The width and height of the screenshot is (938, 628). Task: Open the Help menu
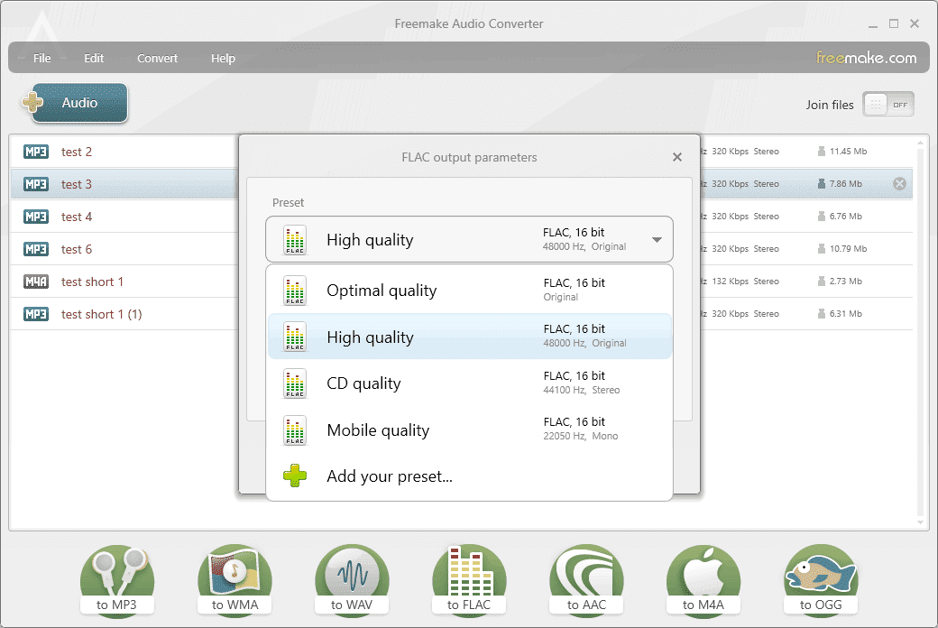223,58
